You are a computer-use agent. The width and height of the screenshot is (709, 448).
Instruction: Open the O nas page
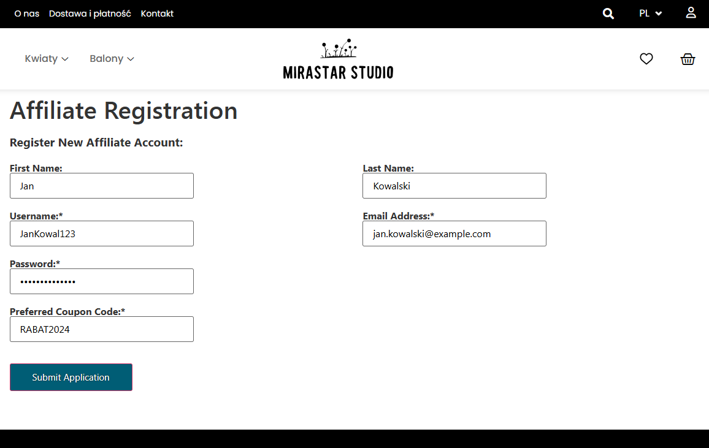pyautogui.click(x=26, y=13)
